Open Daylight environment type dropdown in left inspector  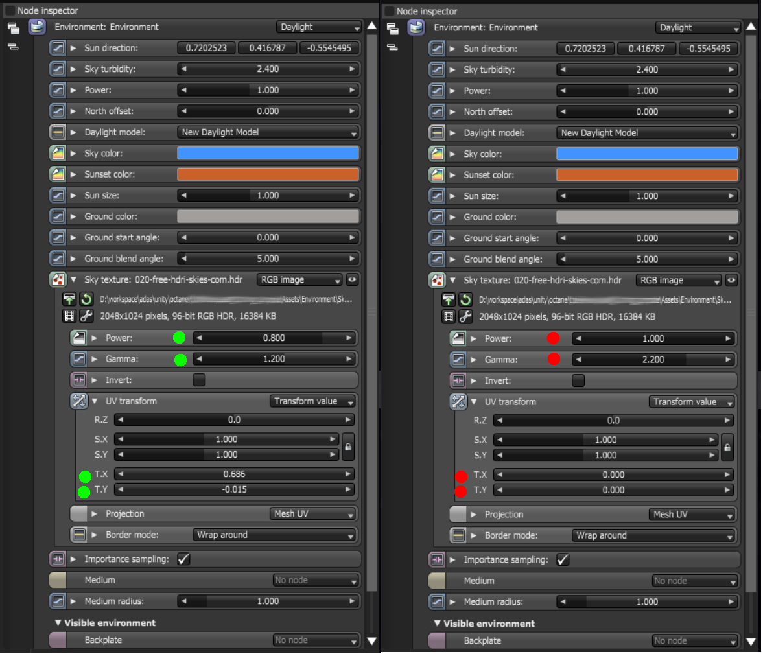click(x=319, y=27)
